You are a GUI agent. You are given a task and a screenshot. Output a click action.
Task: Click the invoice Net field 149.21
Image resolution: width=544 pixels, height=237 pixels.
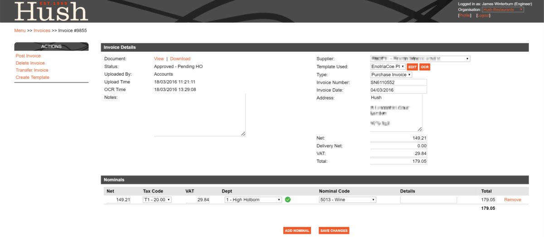[x=398, y=138]
